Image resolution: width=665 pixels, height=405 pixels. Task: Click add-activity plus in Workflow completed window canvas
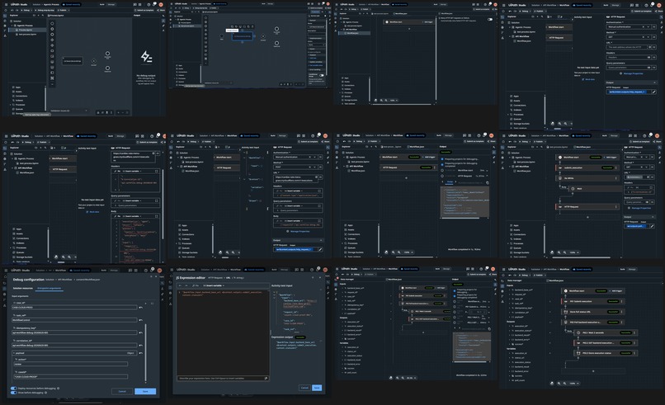pos(406,177)
